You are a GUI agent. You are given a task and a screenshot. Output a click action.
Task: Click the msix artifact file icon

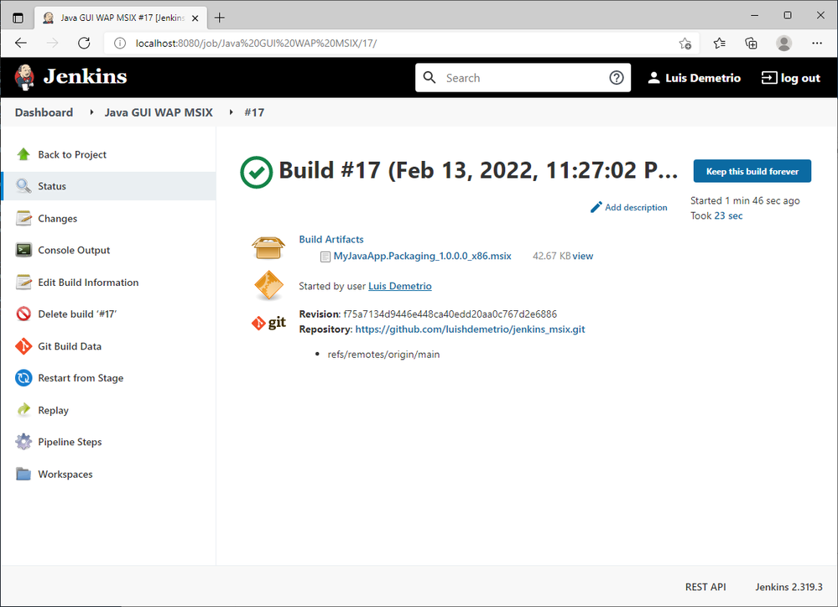325,257
